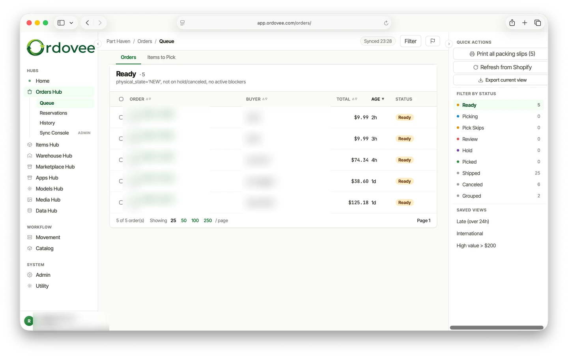Click the Warehouse Hub building icon

[30, 156]
